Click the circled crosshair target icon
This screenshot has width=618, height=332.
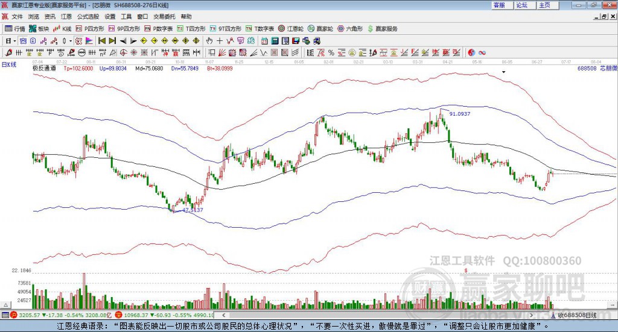[x=123, y=52]
